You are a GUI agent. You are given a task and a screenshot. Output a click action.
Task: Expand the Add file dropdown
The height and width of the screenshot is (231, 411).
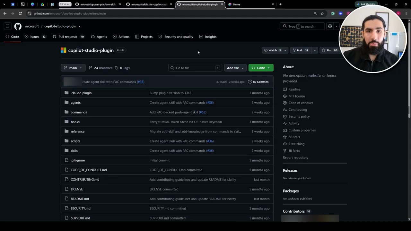tap(235, 68)
